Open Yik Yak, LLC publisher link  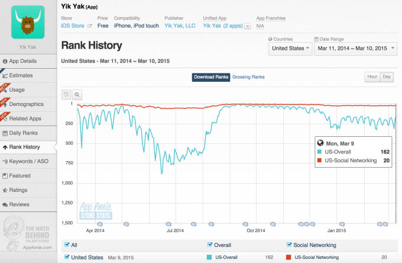180,25
